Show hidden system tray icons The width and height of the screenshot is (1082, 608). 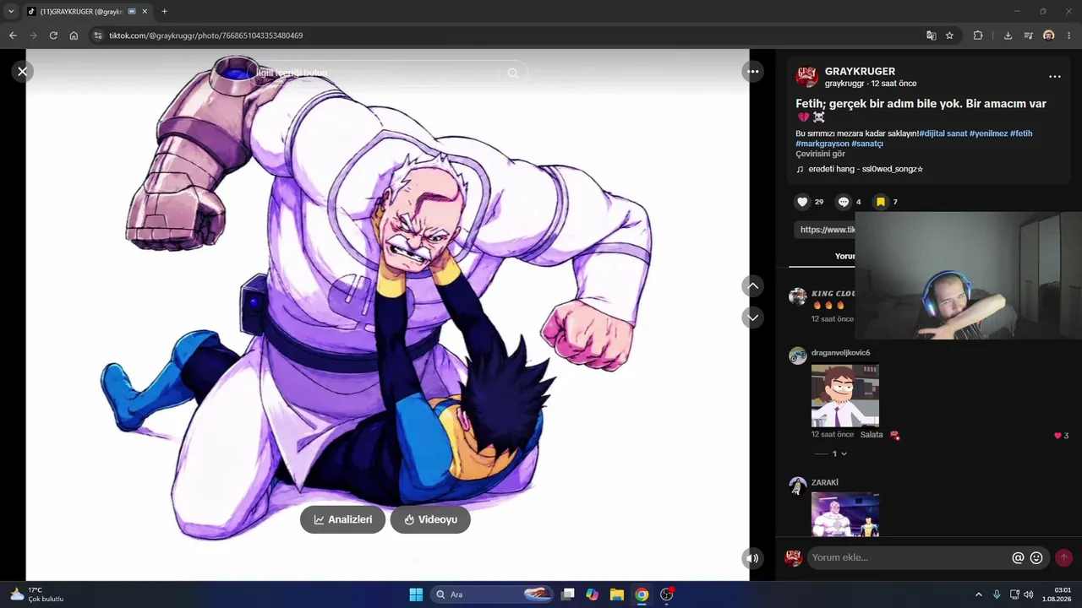[979, 594]
